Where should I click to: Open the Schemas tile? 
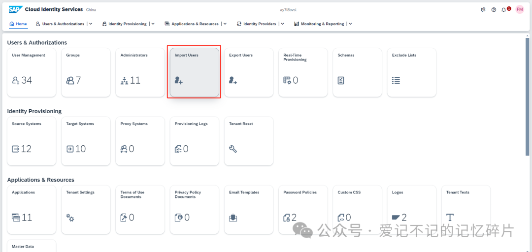tap(357, 72)
